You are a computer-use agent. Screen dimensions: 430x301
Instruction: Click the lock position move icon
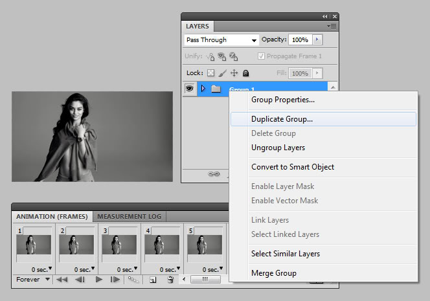click(234, 73)
